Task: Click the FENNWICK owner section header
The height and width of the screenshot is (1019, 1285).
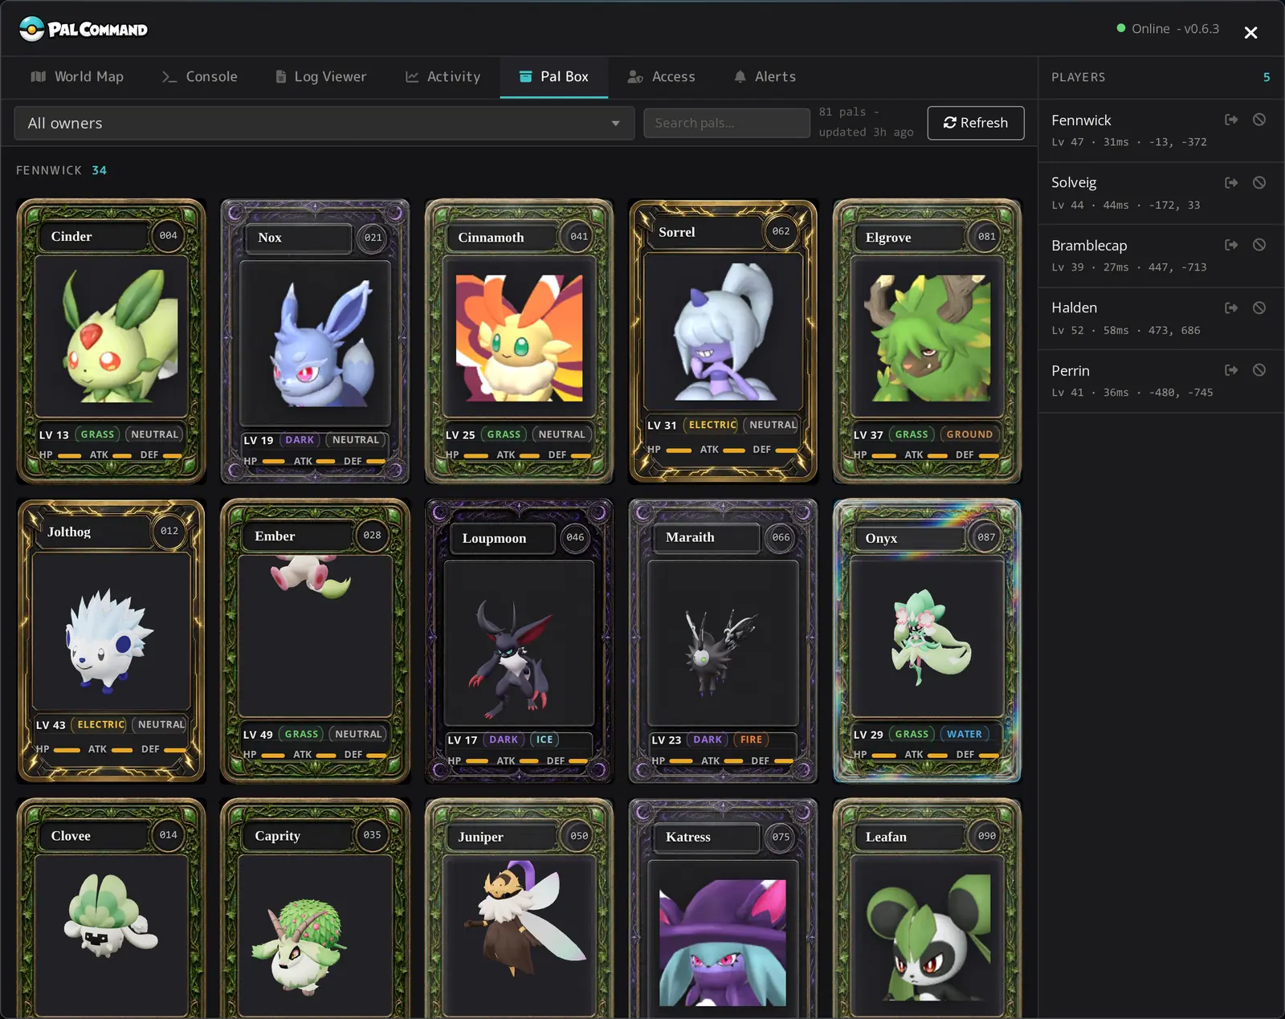Action: tap(62, 170)
